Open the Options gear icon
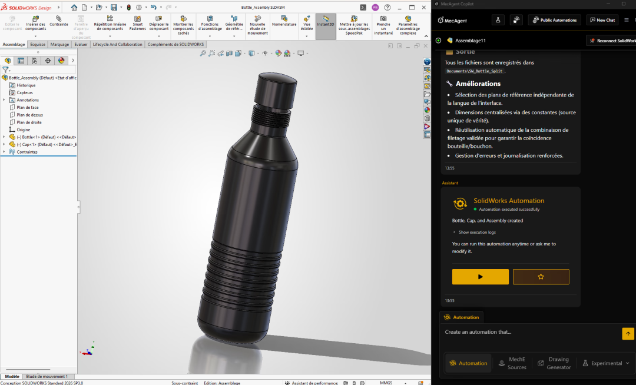The width and height of the screenshot is (636, 385). click(139, 7)
